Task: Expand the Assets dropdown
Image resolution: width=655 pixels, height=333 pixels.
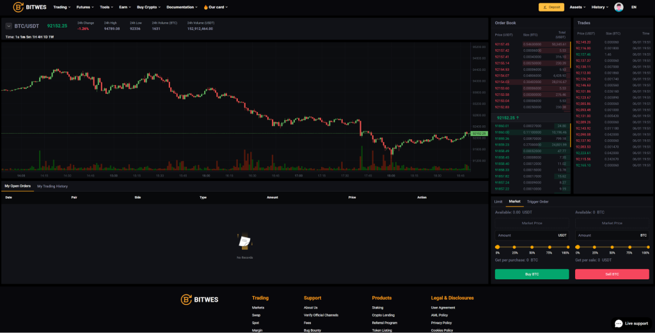Action: click(577, 7)
